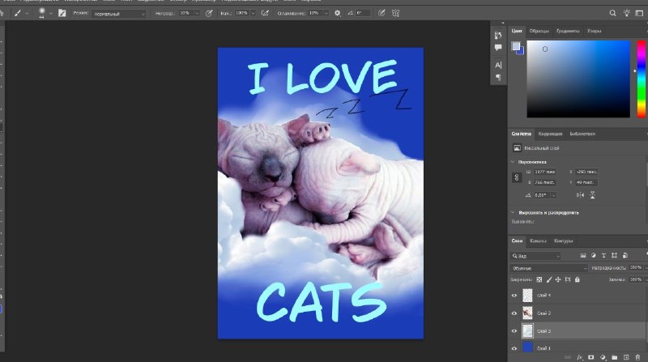Open layer styles fx icon

point(579,357)
